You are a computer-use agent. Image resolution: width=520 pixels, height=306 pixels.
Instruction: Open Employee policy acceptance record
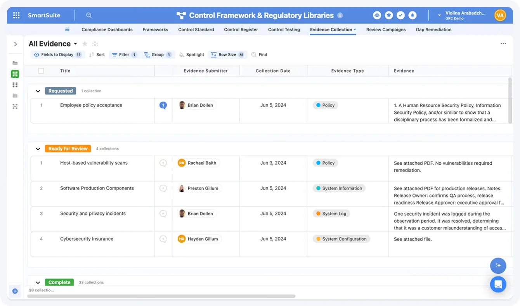coord(91,105)
